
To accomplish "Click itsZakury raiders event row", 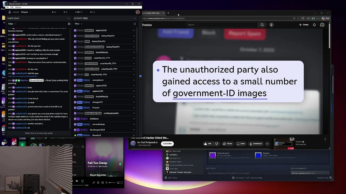I will (x=105, y=119).
